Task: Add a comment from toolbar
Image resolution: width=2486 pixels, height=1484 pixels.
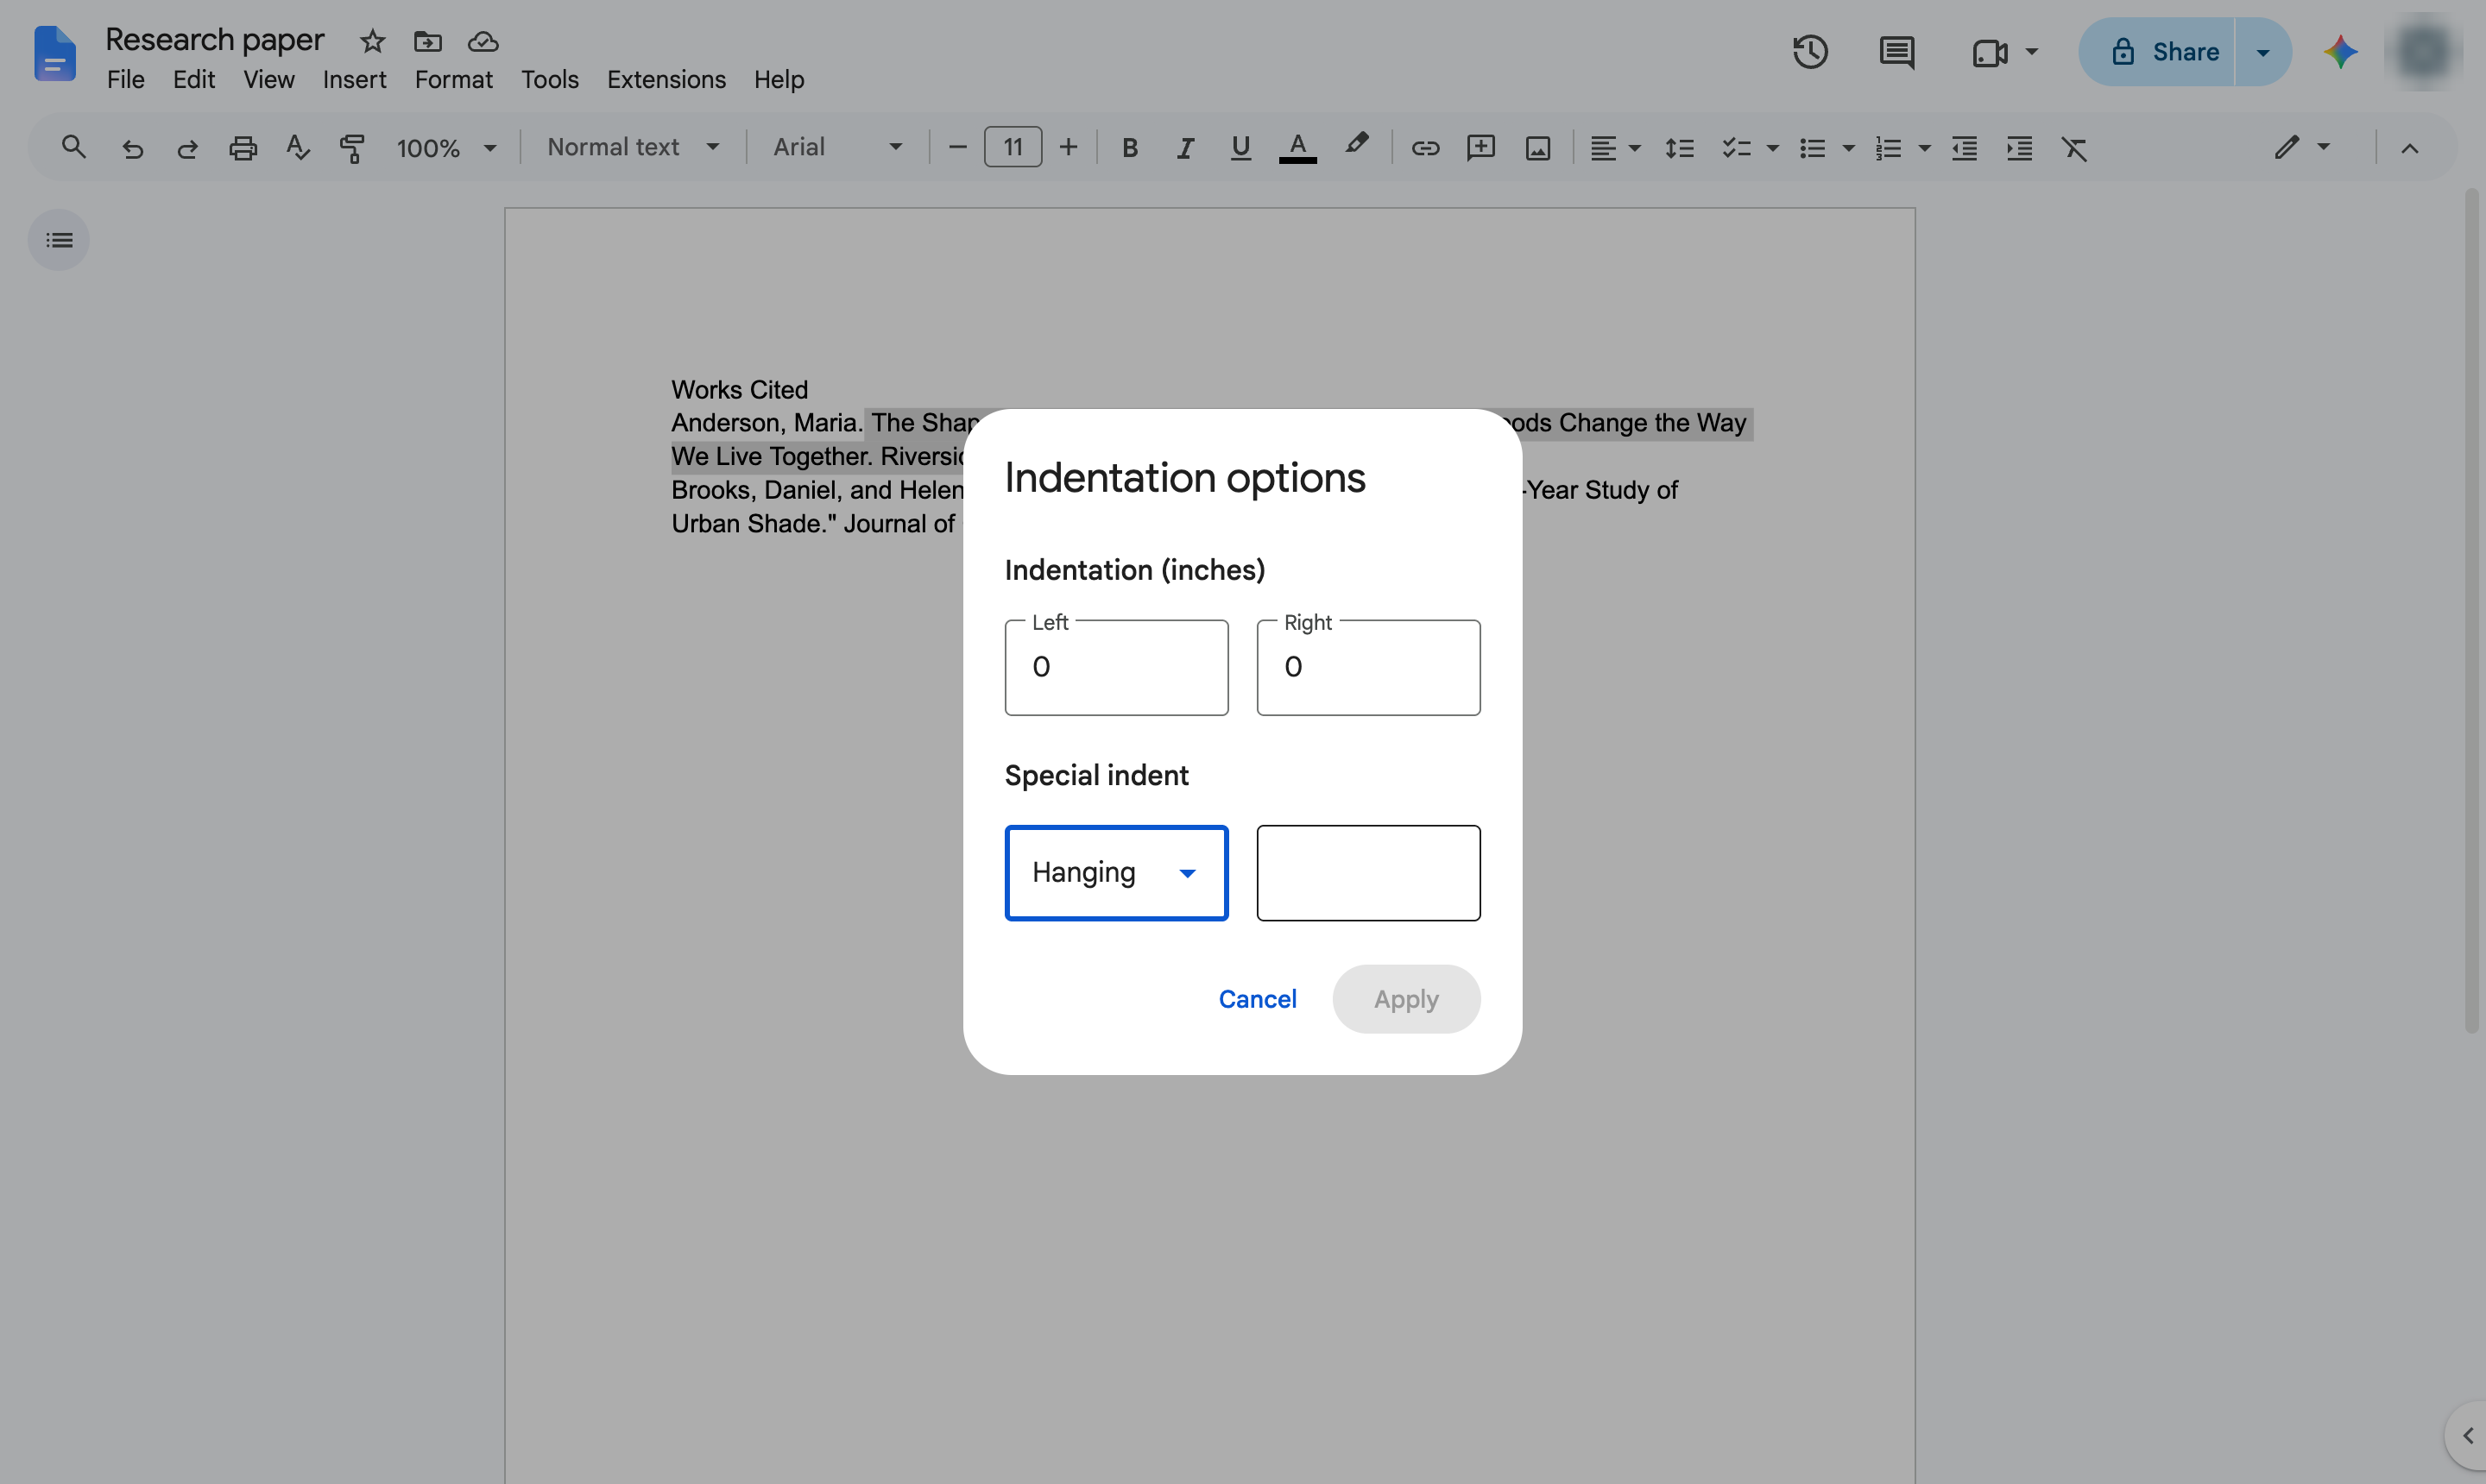Action: click(x=1480, y=148)
